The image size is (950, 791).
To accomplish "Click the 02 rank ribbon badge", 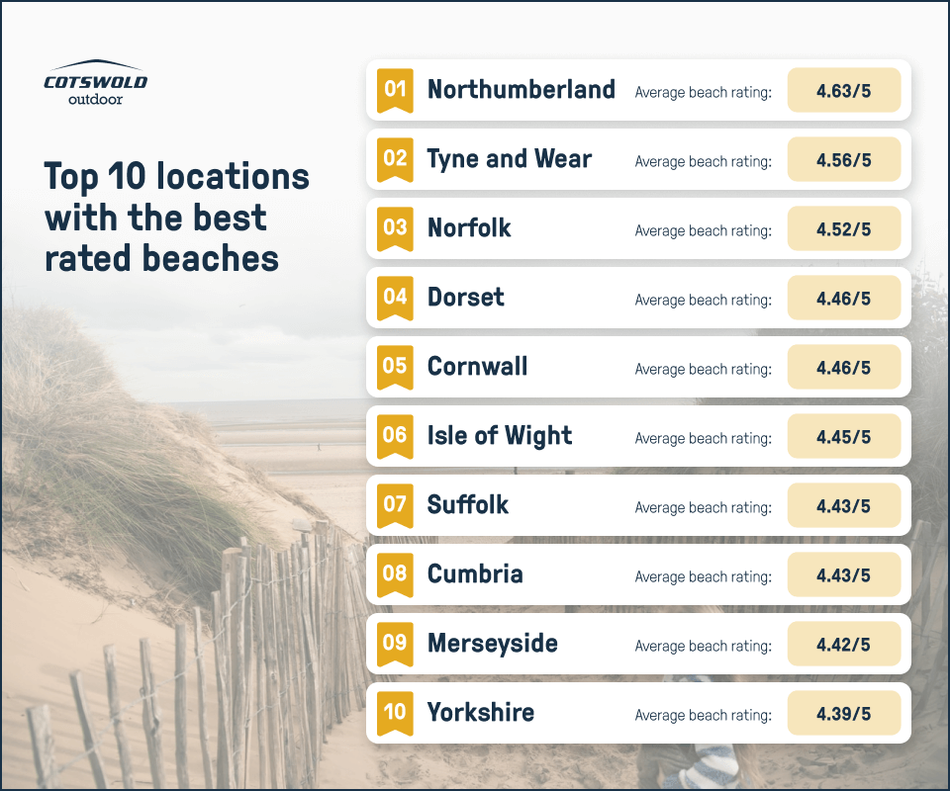I will (395, 160).
